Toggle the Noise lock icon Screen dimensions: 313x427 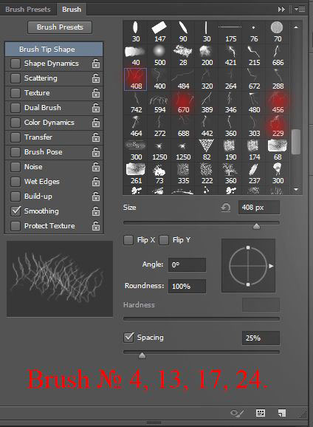[96, 167]
